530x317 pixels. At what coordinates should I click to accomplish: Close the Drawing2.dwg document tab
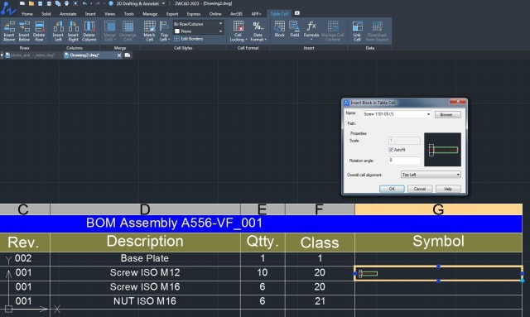[119, 55]
